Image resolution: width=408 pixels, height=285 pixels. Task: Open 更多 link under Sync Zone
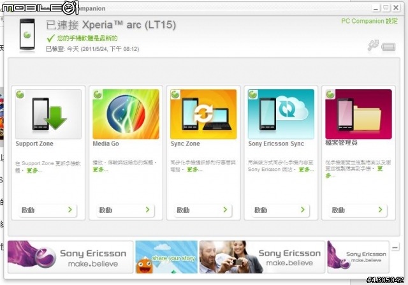[x=194, y=170]
